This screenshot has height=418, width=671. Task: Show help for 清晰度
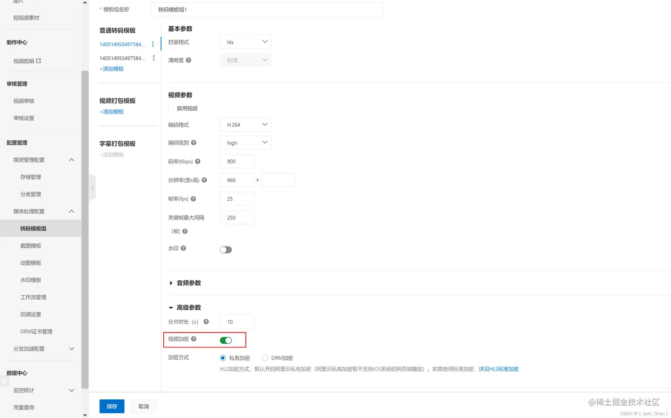pyautogui.click(x=189, y=60)
